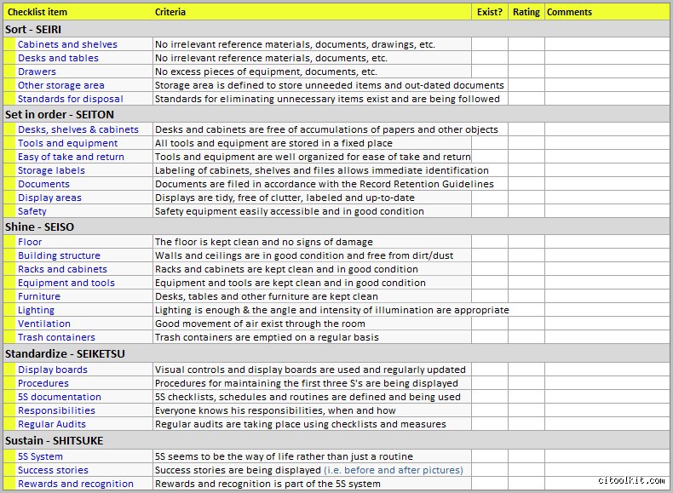The width and height of the screenshot is (673, 493).
Task: Click the 'Cabinets and shelves' item
Action: pos(67,44)
